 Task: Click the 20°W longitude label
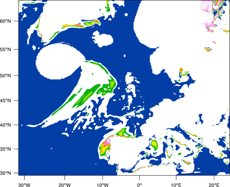pos(65,185)
